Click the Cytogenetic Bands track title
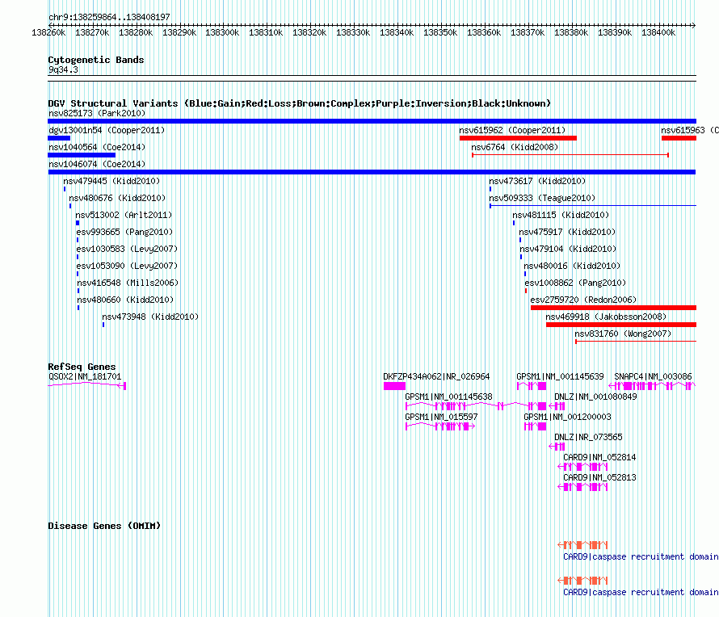Screen dimensions: 719x617 coord(96,60)
